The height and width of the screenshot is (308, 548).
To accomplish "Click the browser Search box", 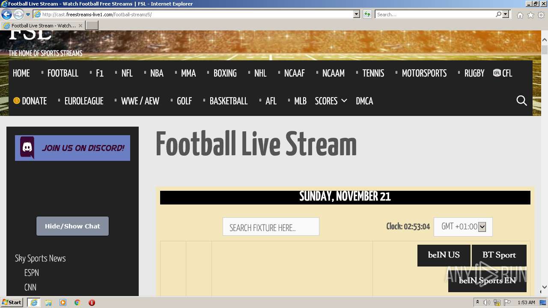I will tap(435, 15).
